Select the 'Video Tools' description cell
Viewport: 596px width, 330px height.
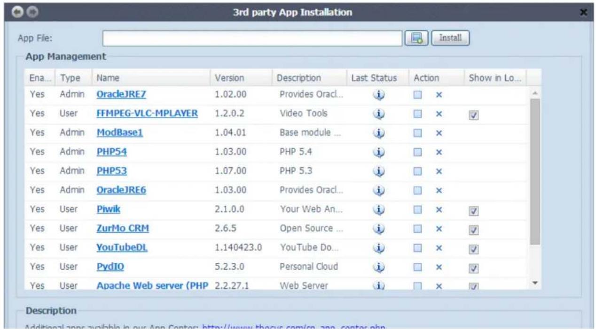pyautogui.click(x=303, y=114)
